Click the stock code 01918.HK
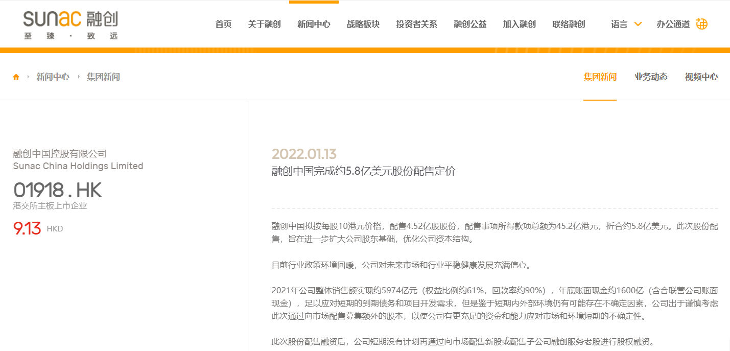The image size is (730, 351). (58, 191)
